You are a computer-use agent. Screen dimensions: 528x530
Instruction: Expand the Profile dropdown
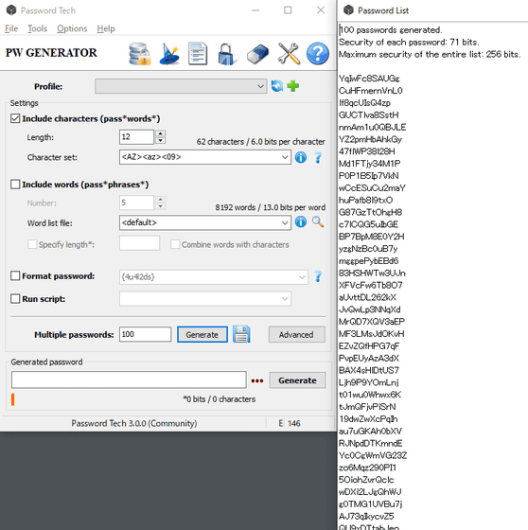pos(260,86)
